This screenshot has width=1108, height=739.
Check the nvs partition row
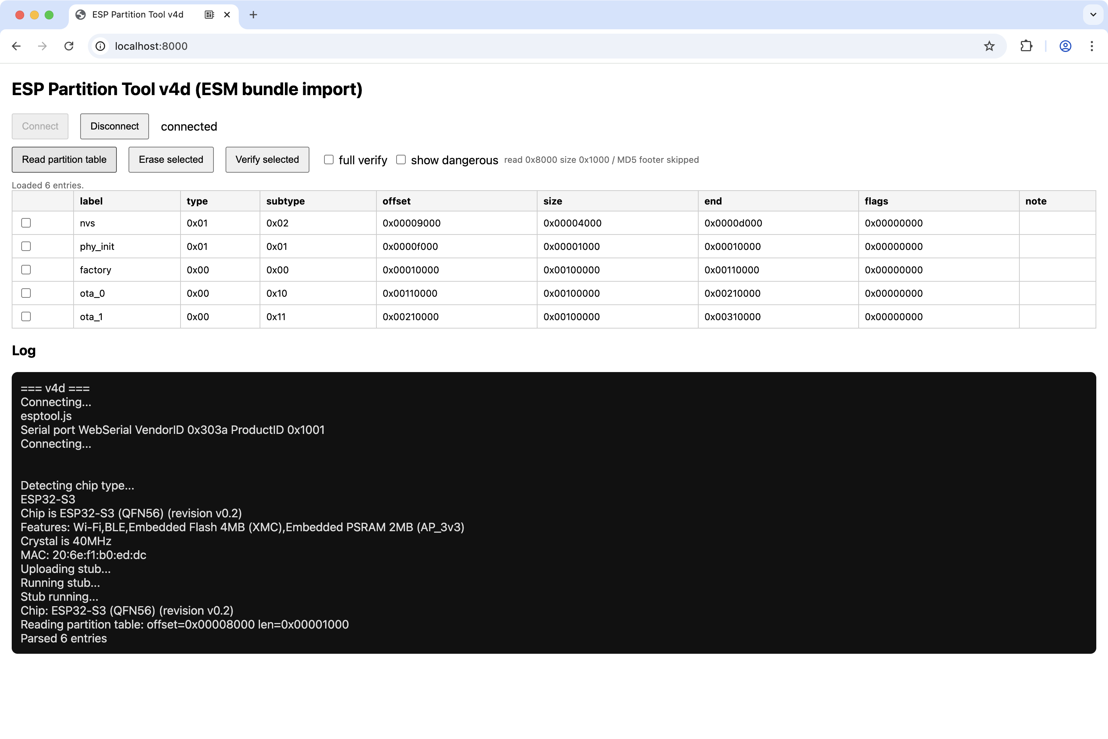(26, 223)
